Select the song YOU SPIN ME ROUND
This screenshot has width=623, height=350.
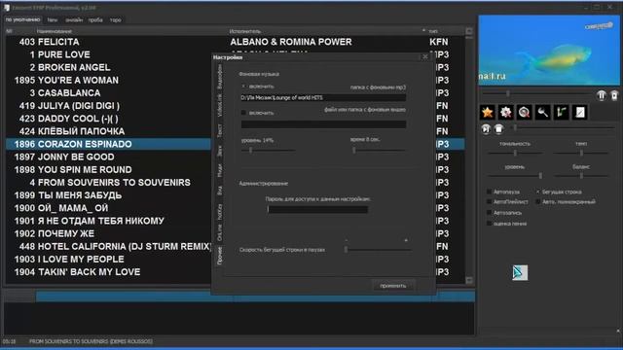85,169
